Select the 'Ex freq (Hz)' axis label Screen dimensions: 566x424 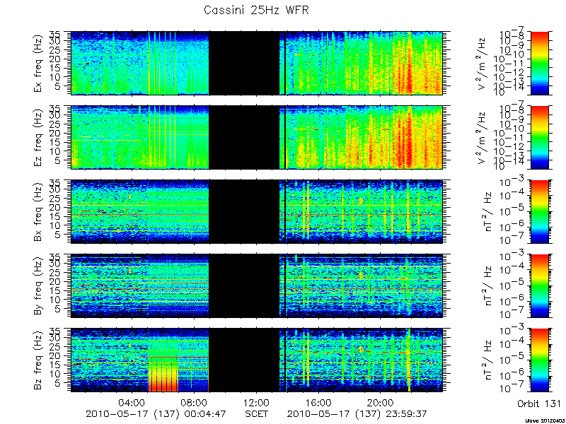[x=38, y=63]
